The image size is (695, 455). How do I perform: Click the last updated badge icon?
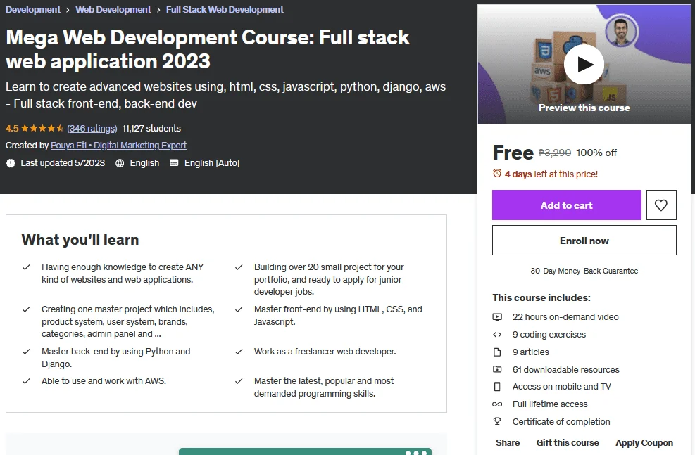pyautogui.click(x=11, y=163)
